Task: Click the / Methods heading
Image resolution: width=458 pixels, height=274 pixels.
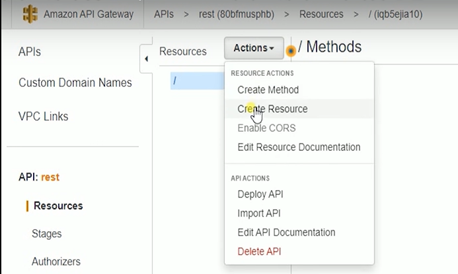Action: click(330, 47)
